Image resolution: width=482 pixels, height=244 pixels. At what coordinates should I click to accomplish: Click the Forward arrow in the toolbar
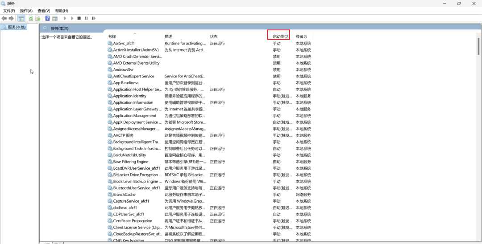point(11,18)
